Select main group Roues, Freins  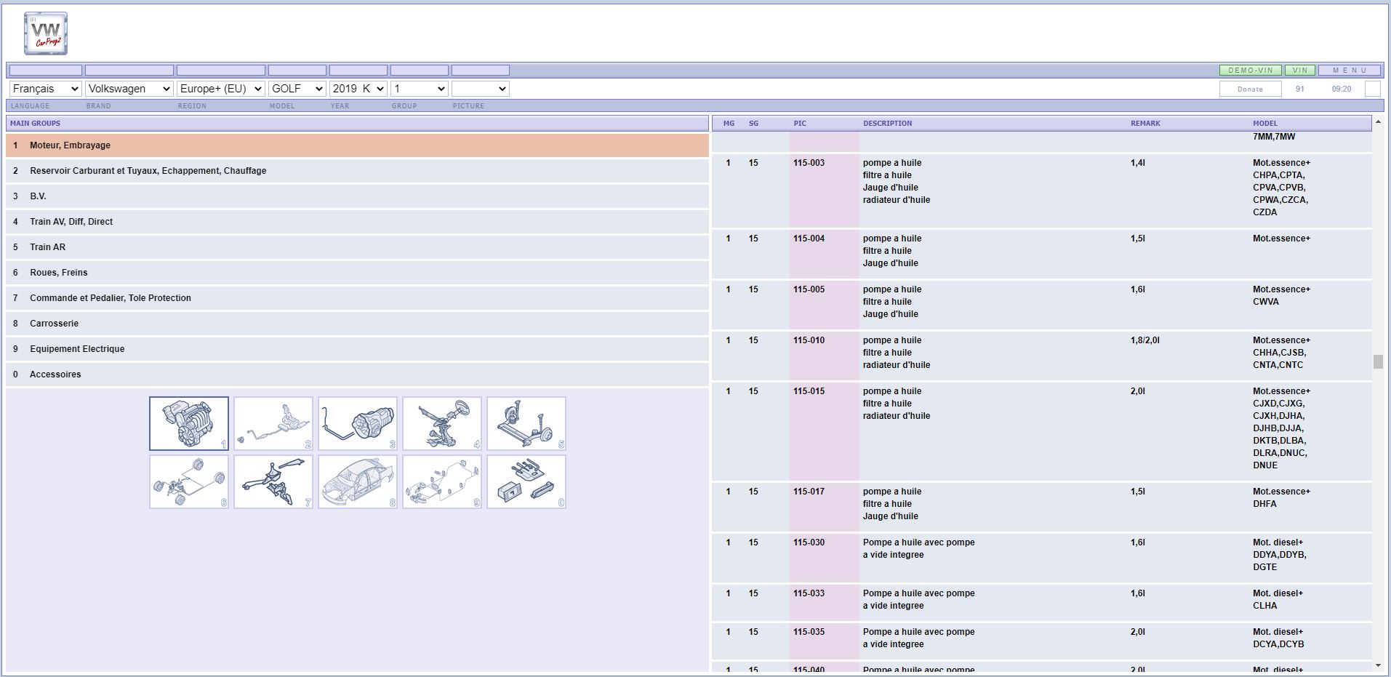pyautogui.click(x=357, y=273)
